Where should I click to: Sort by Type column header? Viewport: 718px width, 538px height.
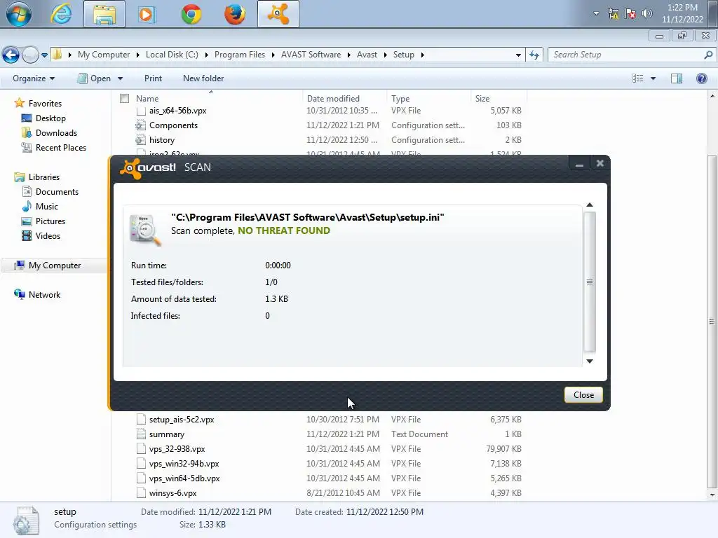(x=400, y=98)
